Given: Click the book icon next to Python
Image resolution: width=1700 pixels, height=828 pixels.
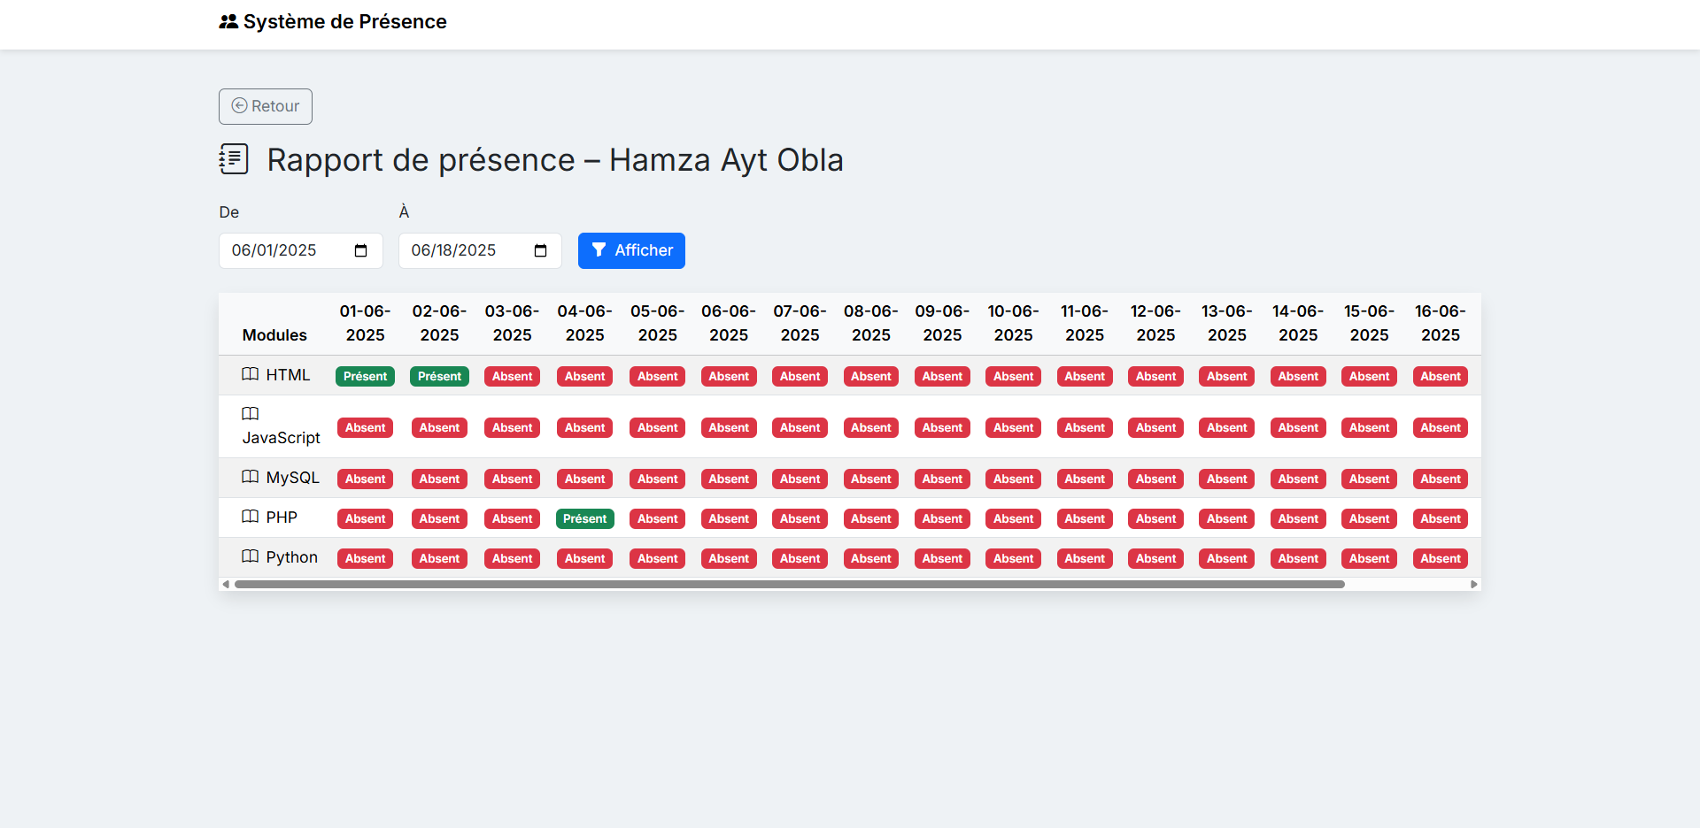Looking at the screenshot, I should pyautogui.click(x=251, y=556).
